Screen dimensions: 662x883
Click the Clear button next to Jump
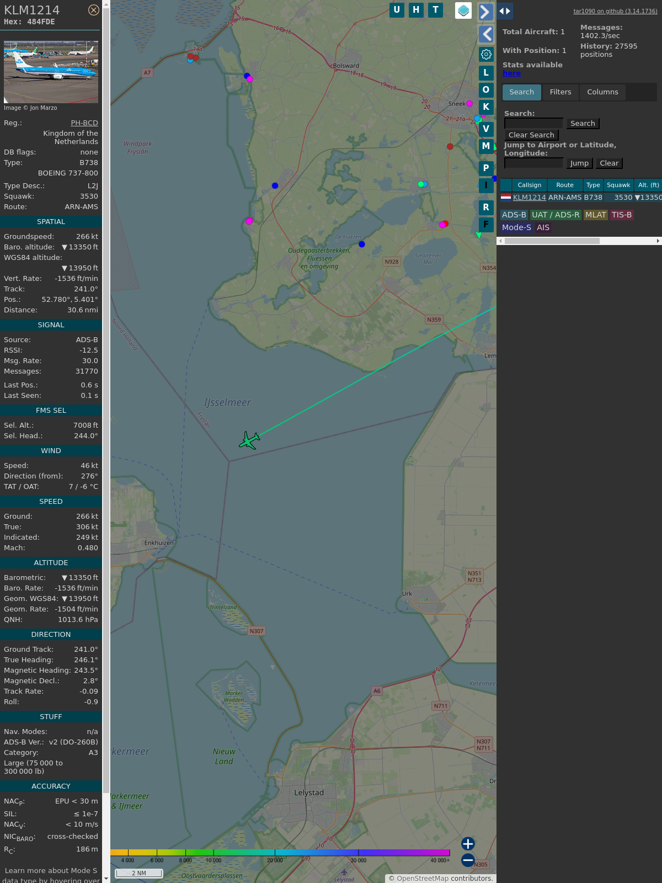click(x=609, y=163)
